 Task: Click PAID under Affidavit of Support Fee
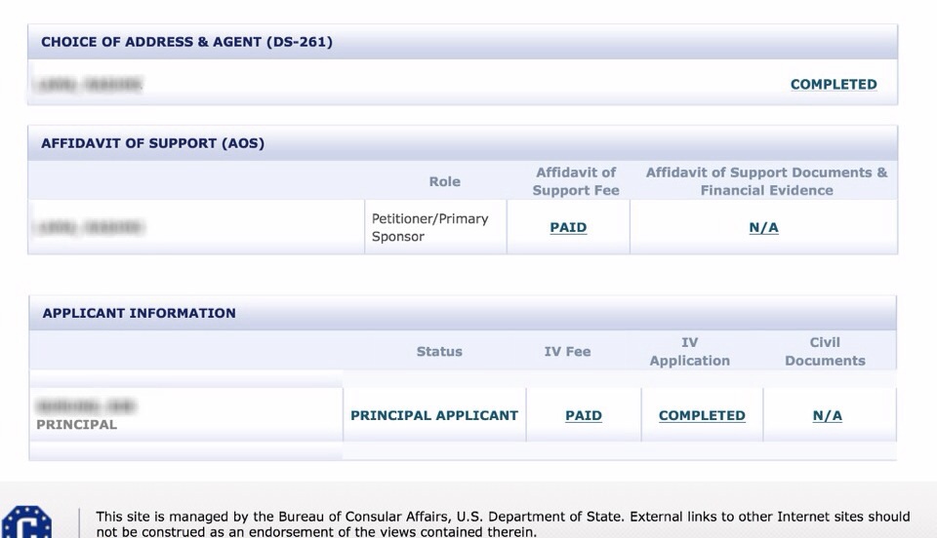tap(568, 227)
